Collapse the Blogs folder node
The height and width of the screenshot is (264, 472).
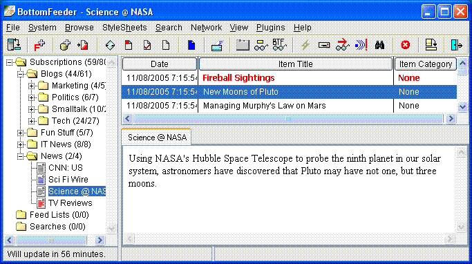(21, 74)
